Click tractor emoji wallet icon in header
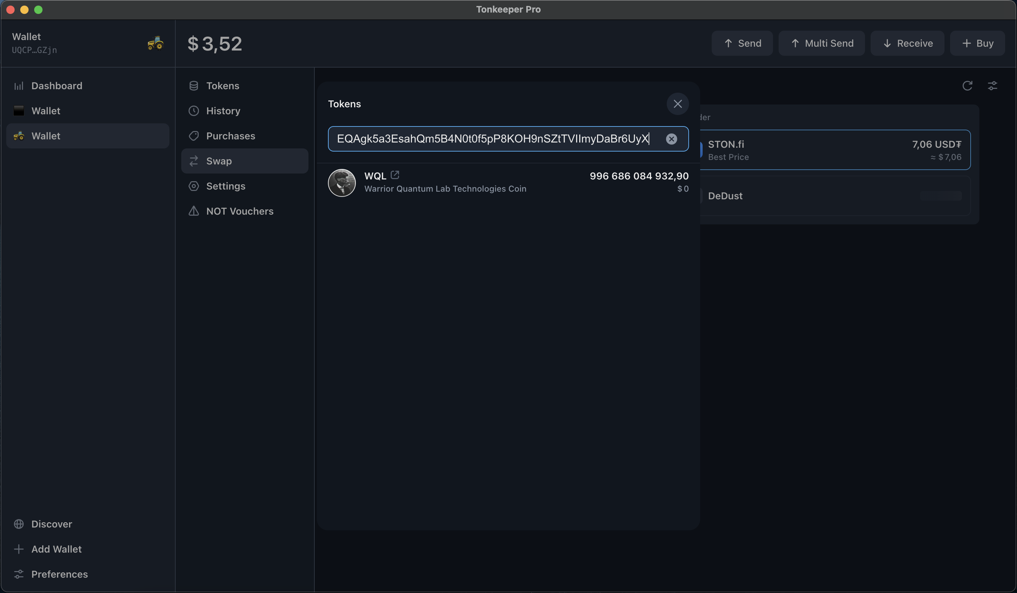Screen dimensions: 1017x593 [x=155, y=43]
